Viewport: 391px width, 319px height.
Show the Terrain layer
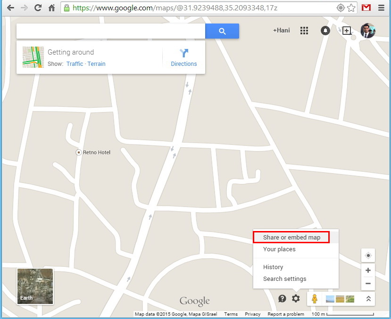(x=96, y=64)
